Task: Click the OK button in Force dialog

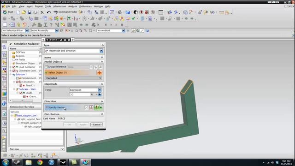Action: click(69, 125)
